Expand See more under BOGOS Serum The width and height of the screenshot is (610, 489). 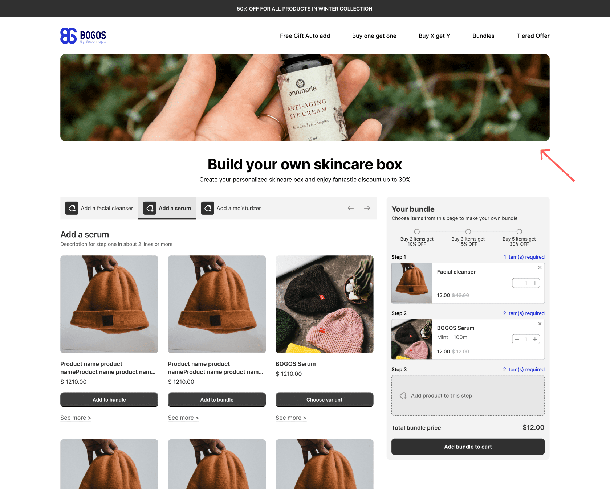point(291,418)
